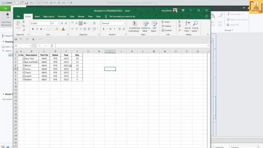The width and height of the screenshot is (263, 148).
Task: Click the Format Painter brush icon
Action: click(24, 30)
